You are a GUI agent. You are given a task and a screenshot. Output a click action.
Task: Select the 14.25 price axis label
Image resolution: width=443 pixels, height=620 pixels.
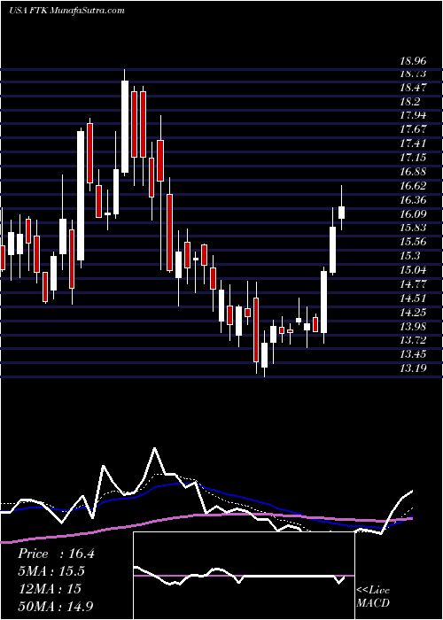[x=413, y=313]
